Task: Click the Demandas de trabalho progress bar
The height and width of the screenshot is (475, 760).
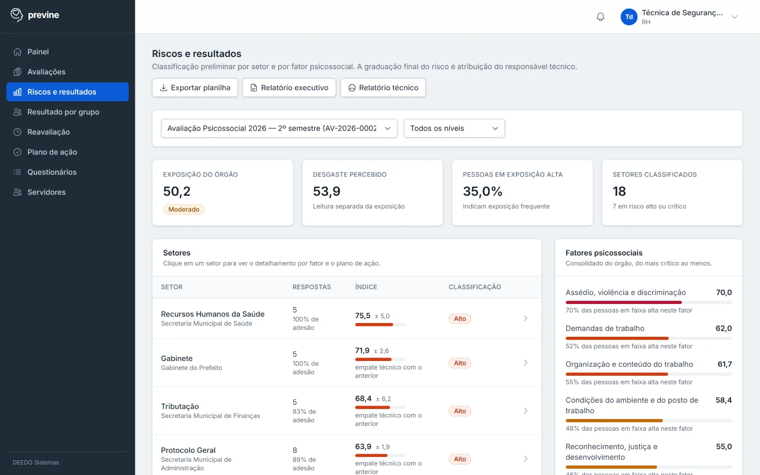Action: pos(648,338)
